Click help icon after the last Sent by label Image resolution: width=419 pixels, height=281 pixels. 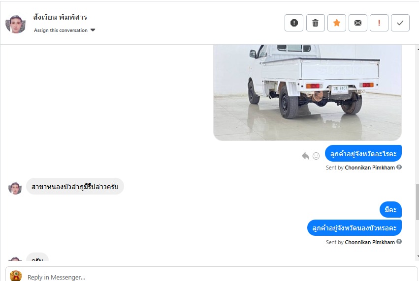399,242
